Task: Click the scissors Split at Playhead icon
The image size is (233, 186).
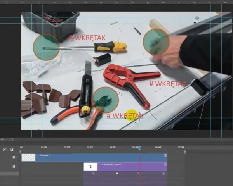Action: point(5,149)
